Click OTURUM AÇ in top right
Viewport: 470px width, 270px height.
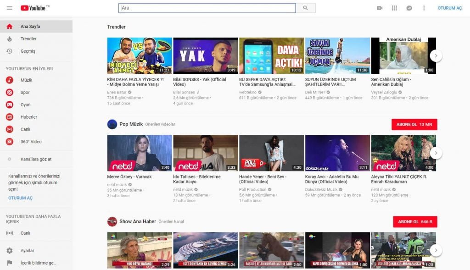coord(449,8)
